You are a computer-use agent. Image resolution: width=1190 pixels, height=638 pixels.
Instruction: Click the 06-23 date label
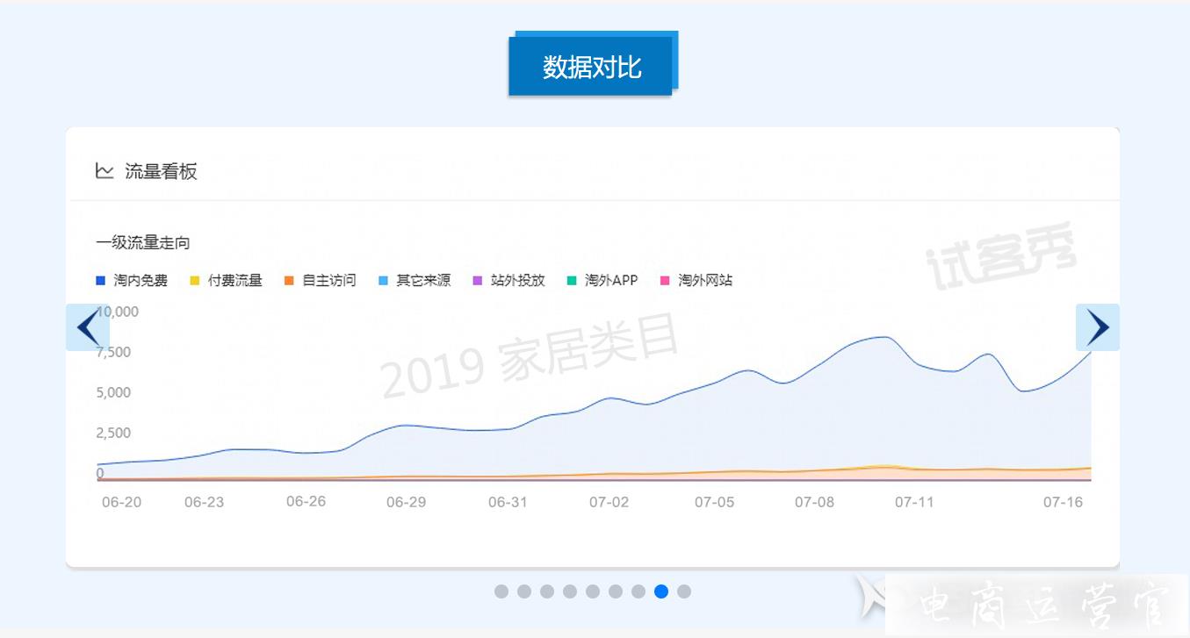(204, 502)
